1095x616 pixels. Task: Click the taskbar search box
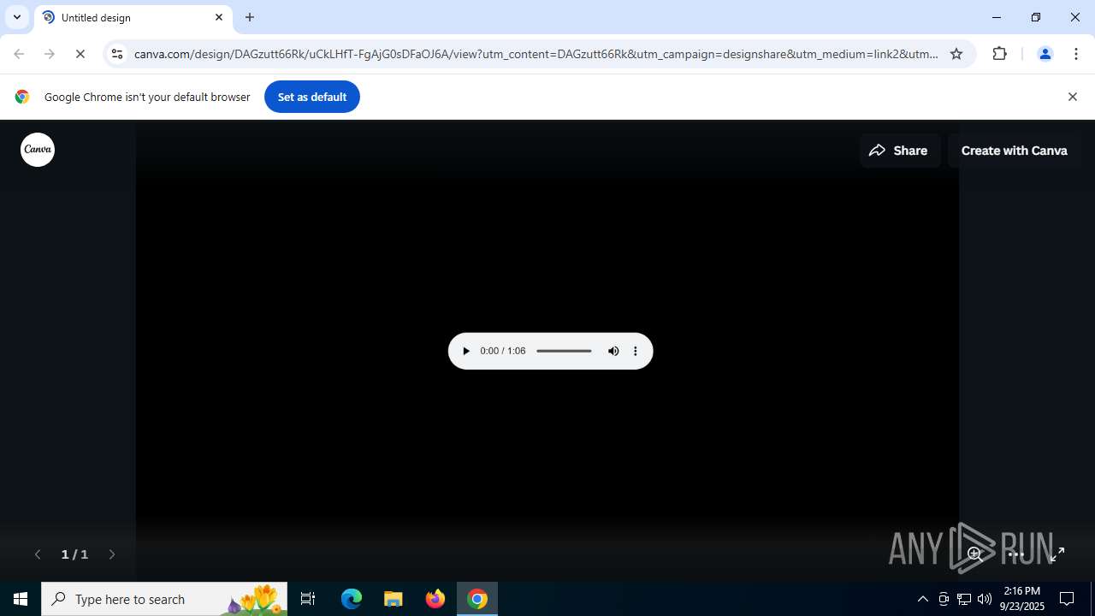164,599
